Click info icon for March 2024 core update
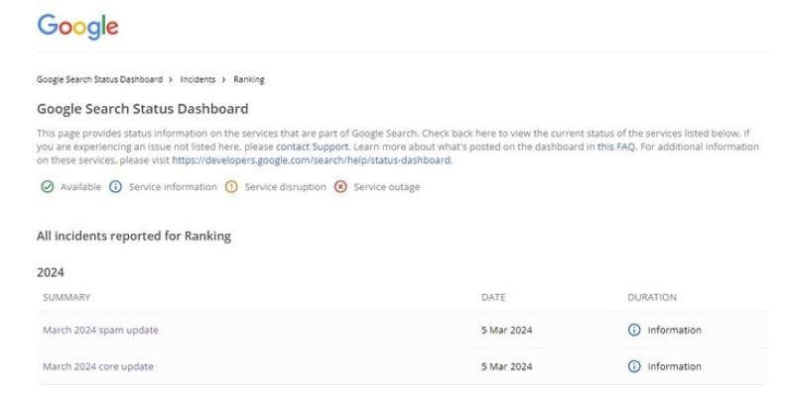 634,367
